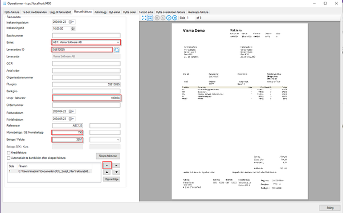Click the Plusgiro field
343x213 pixels.
[x=86, y=84]
